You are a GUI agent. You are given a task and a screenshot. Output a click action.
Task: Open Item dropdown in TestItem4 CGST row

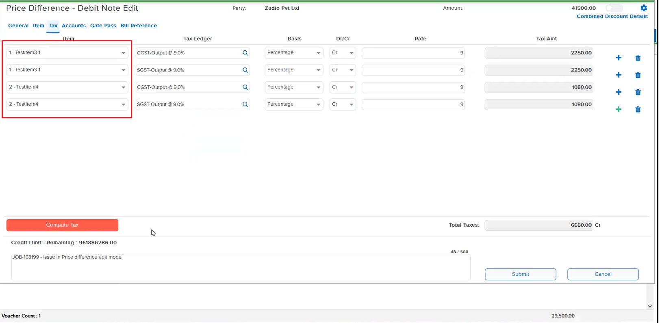coord(67,87)
